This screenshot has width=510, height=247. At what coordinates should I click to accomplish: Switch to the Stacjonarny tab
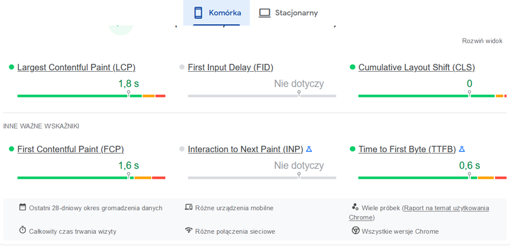click(x=288, y=13)
